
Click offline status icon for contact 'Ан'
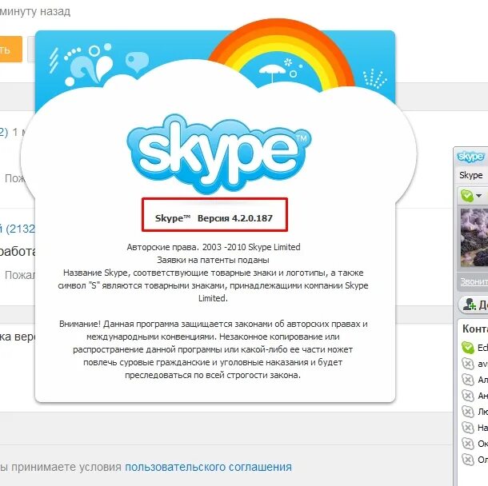467,396
